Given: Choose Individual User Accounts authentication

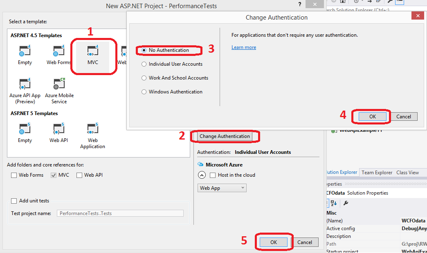Looking at the screenshot, I should (172, 64).
